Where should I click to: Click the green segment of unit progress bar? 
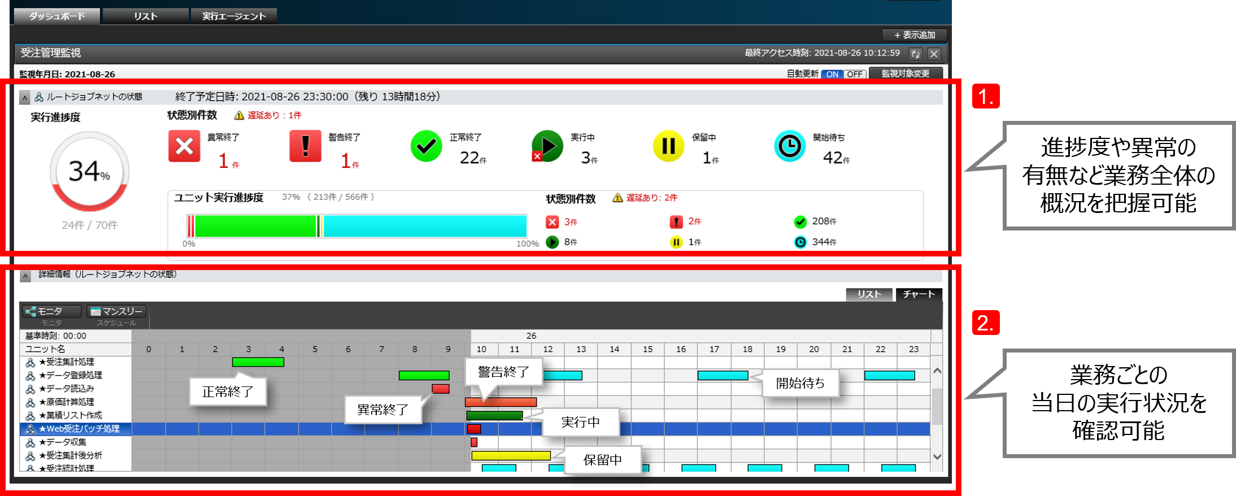(x=255, y=226)
